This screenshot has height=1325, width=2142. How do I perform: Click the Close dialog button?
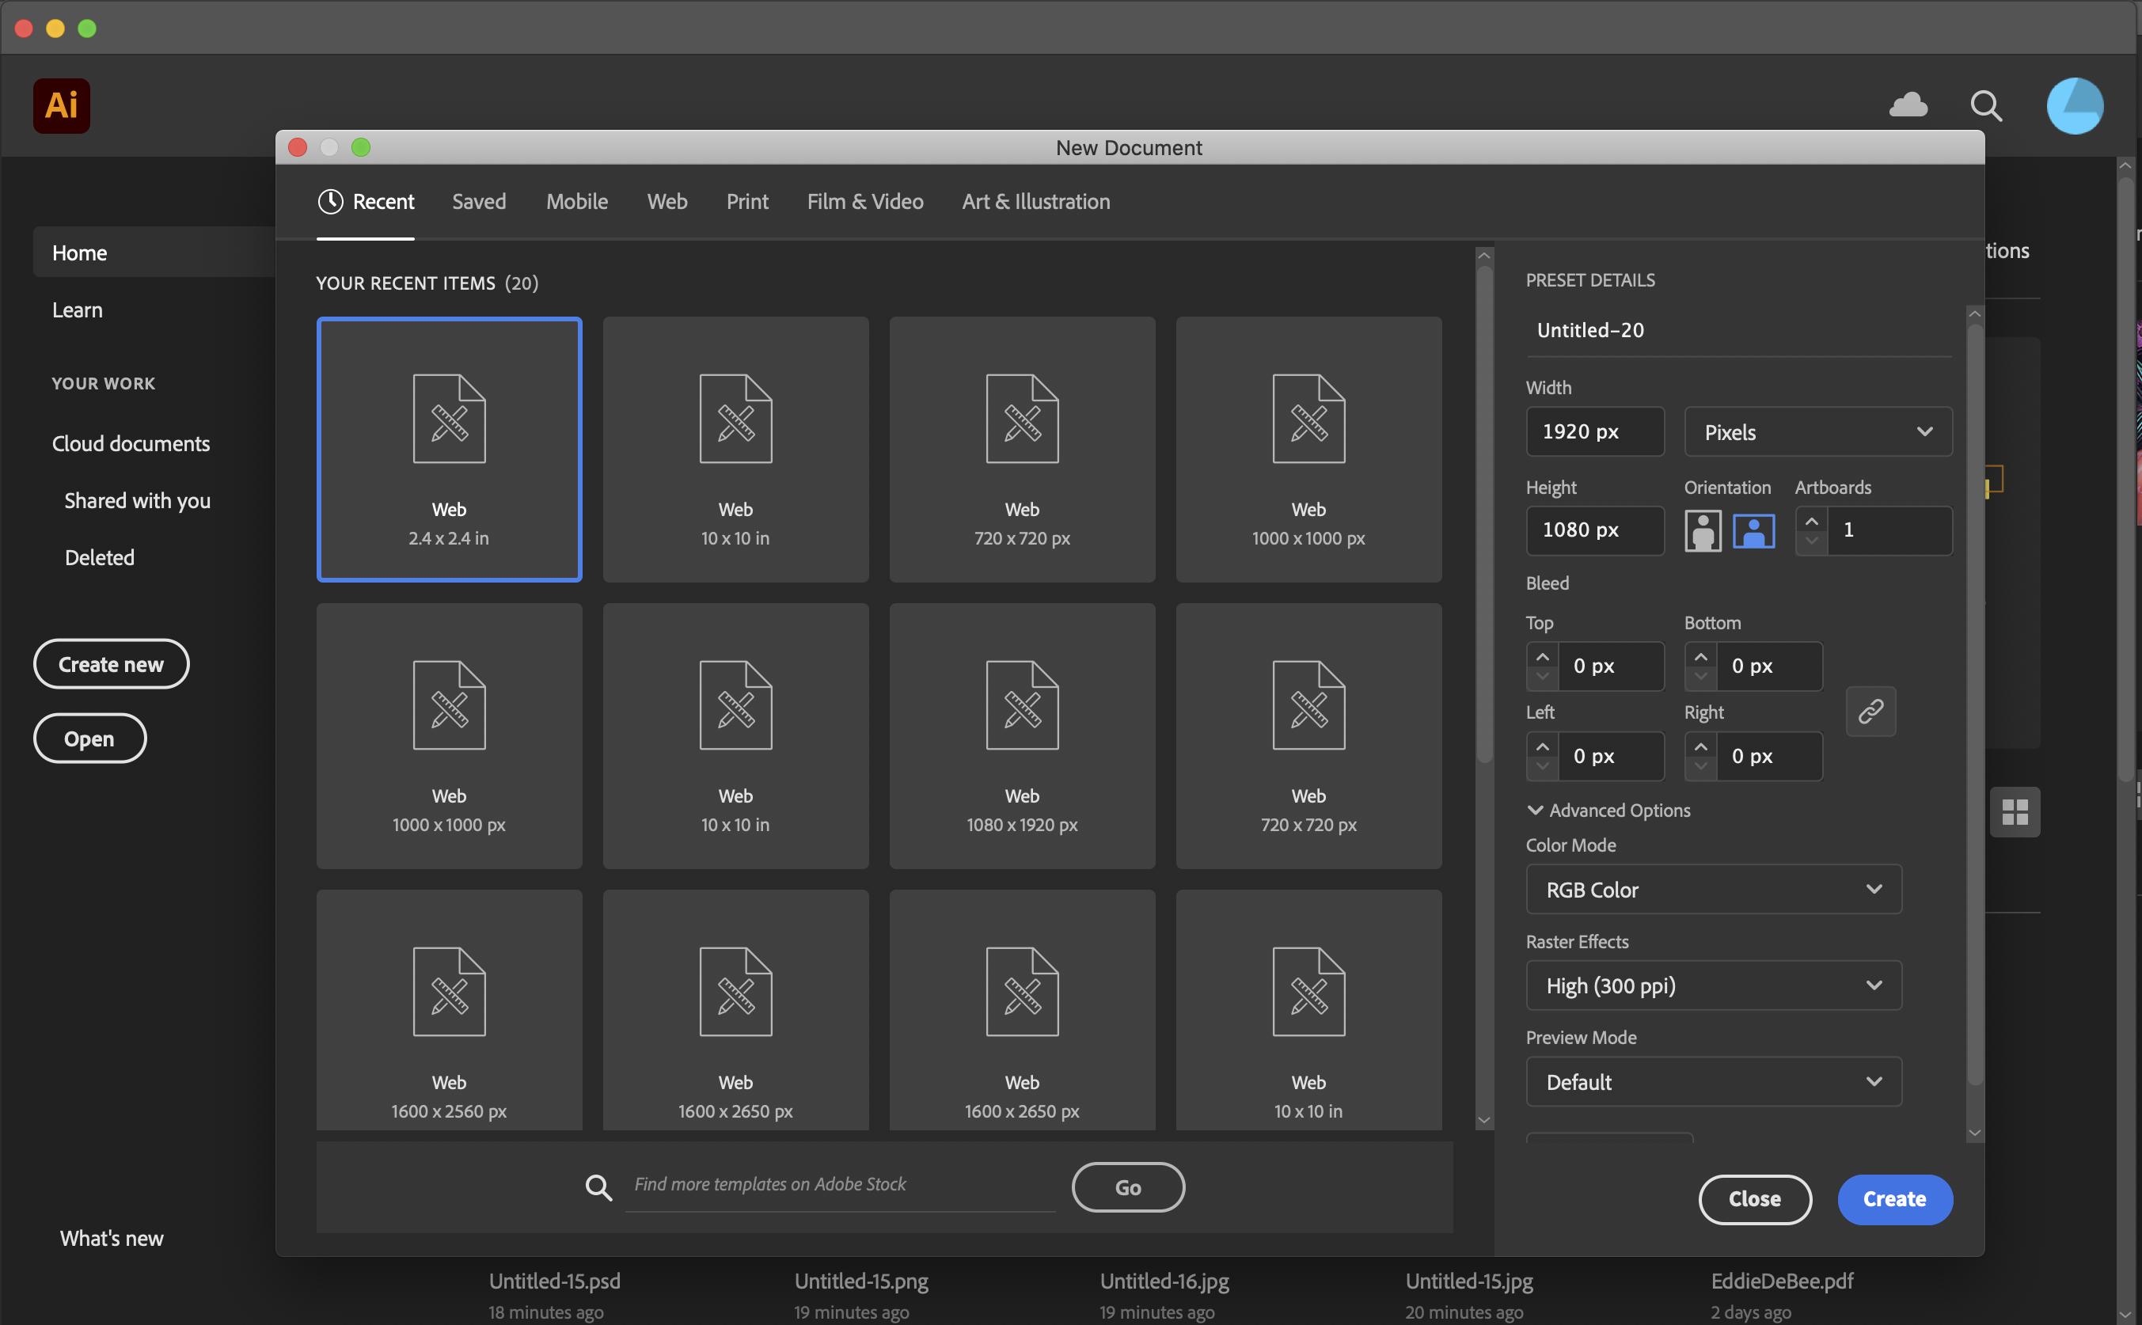pyautogui.click(x=1755, y=1199)
